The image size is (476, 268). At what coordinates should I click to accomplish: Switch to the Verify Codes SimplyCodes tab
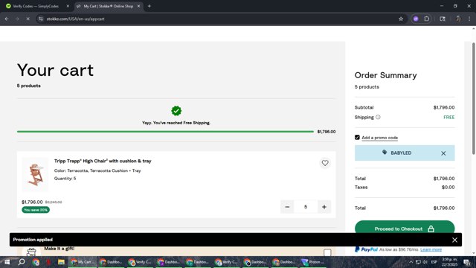point(36,6)
